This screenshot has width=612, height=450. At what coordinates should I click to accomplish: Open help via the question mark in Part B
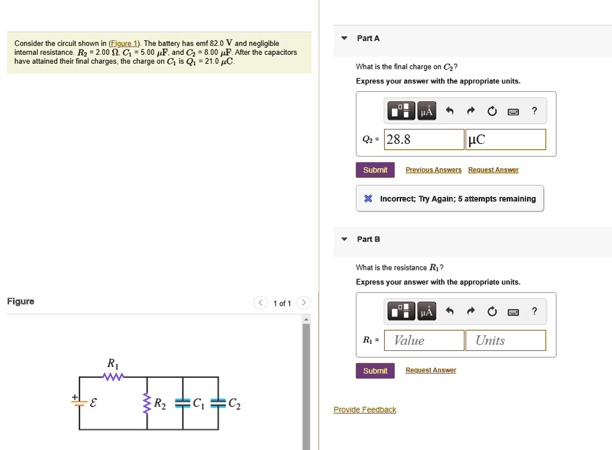tap(534, 311)
